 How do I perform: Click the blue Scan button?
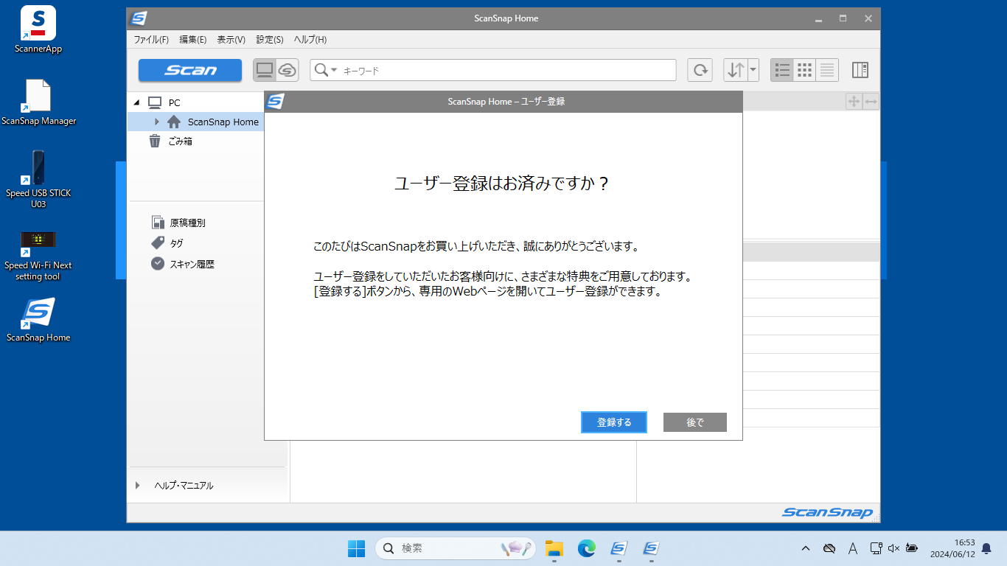click(x=190, y=70)
